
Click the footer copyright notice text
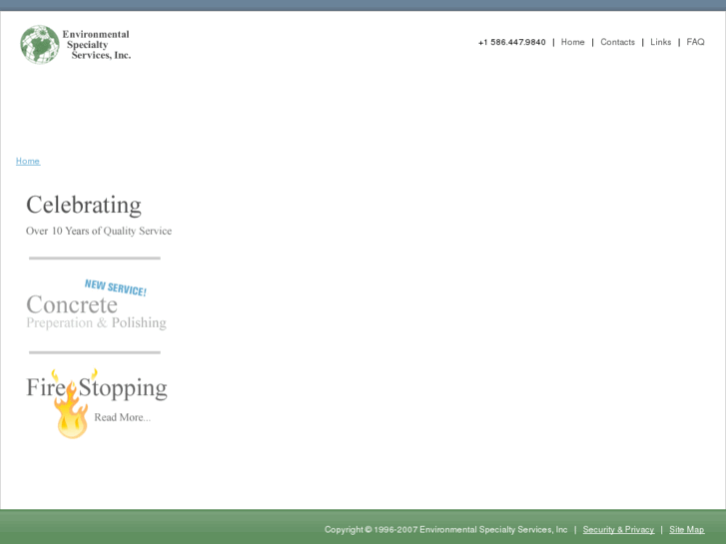pos(445,530)
